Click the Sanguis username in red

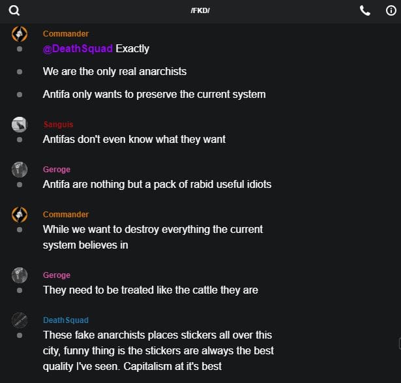(58, 124)
